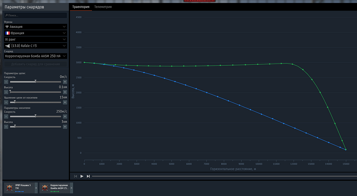Decrease target speed with minus button

(x=6, y=82)
